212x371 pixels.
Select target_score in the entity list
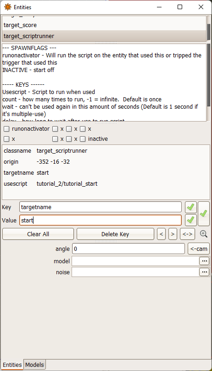(104, 25)
